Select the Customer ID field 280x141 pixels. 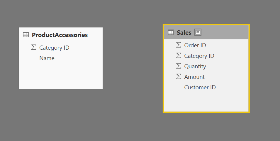pyautogui.click(x=206, y=87)
